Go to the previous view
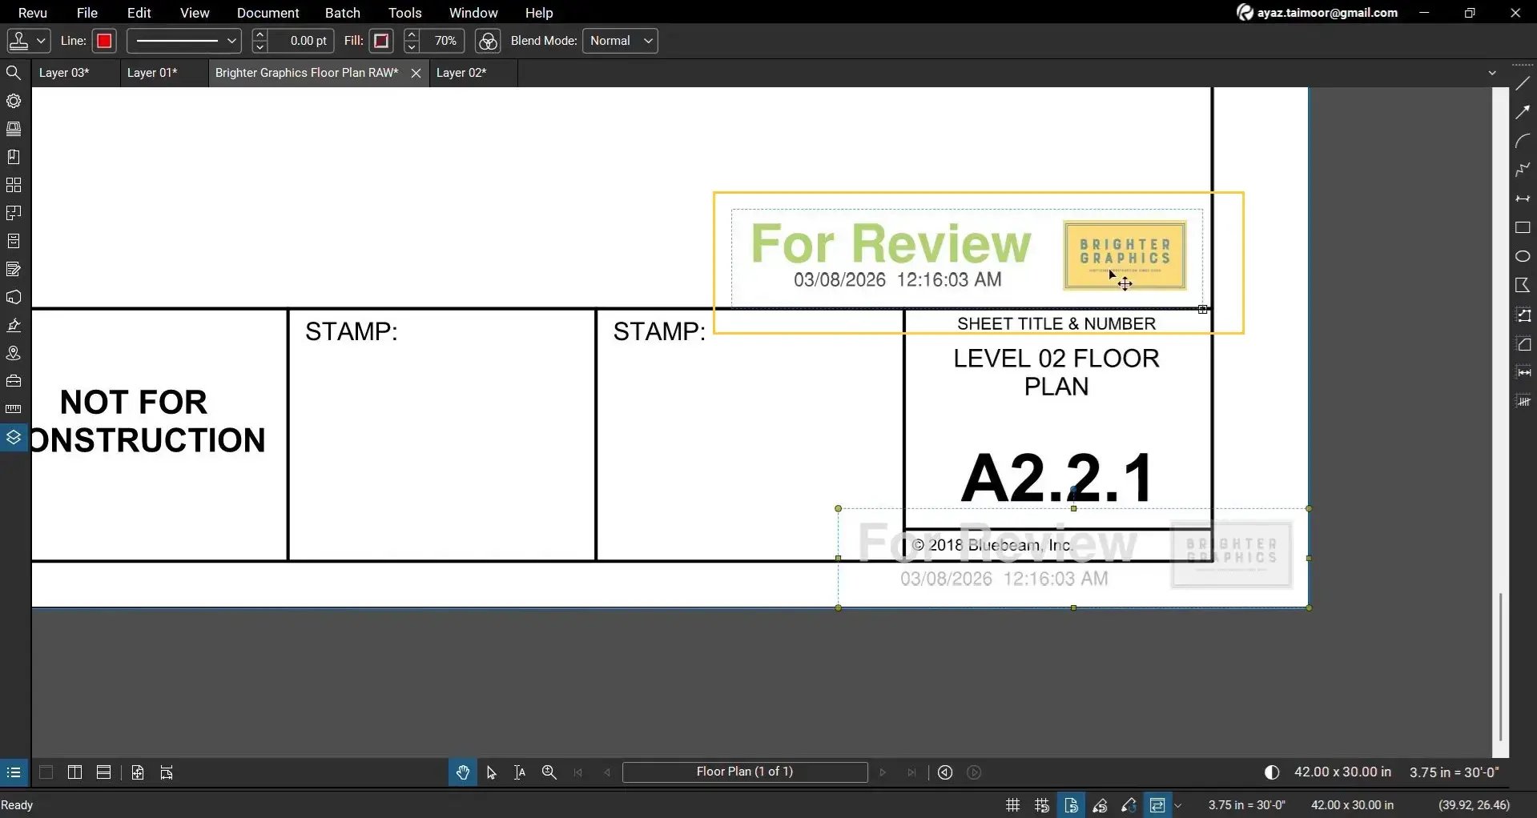The height and width of the screenshot is (818, 1537). (945, 772)
